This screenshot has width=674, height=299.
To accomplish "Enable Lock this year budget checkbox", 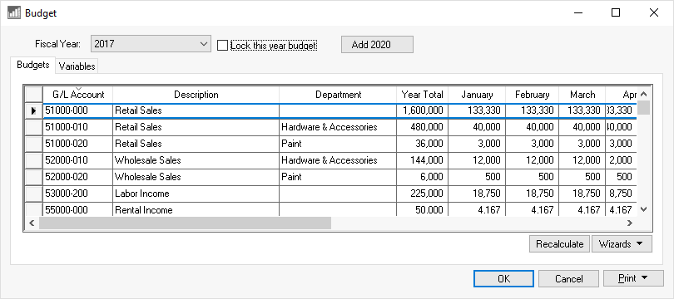I will click(222, 46).
